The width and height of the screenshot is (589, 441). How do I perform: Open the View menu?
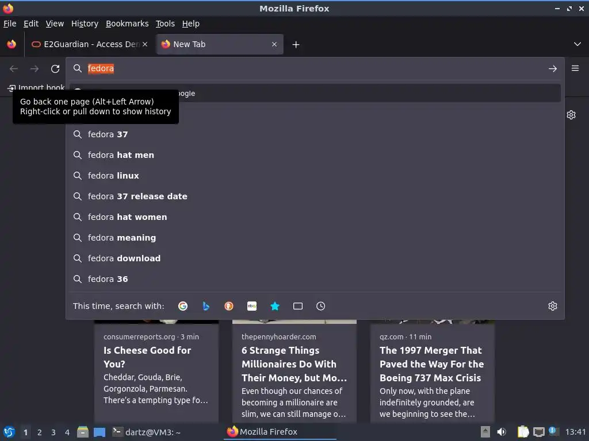tap(55, 24)
